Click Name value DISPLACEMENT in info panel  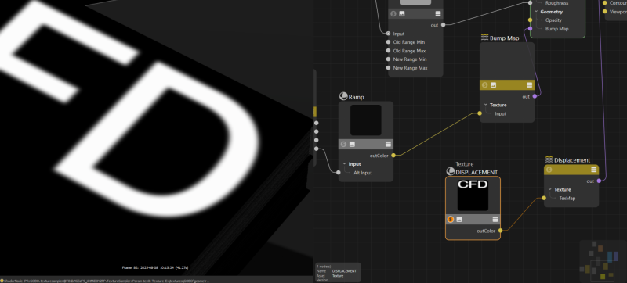click(x=344, y=271)
